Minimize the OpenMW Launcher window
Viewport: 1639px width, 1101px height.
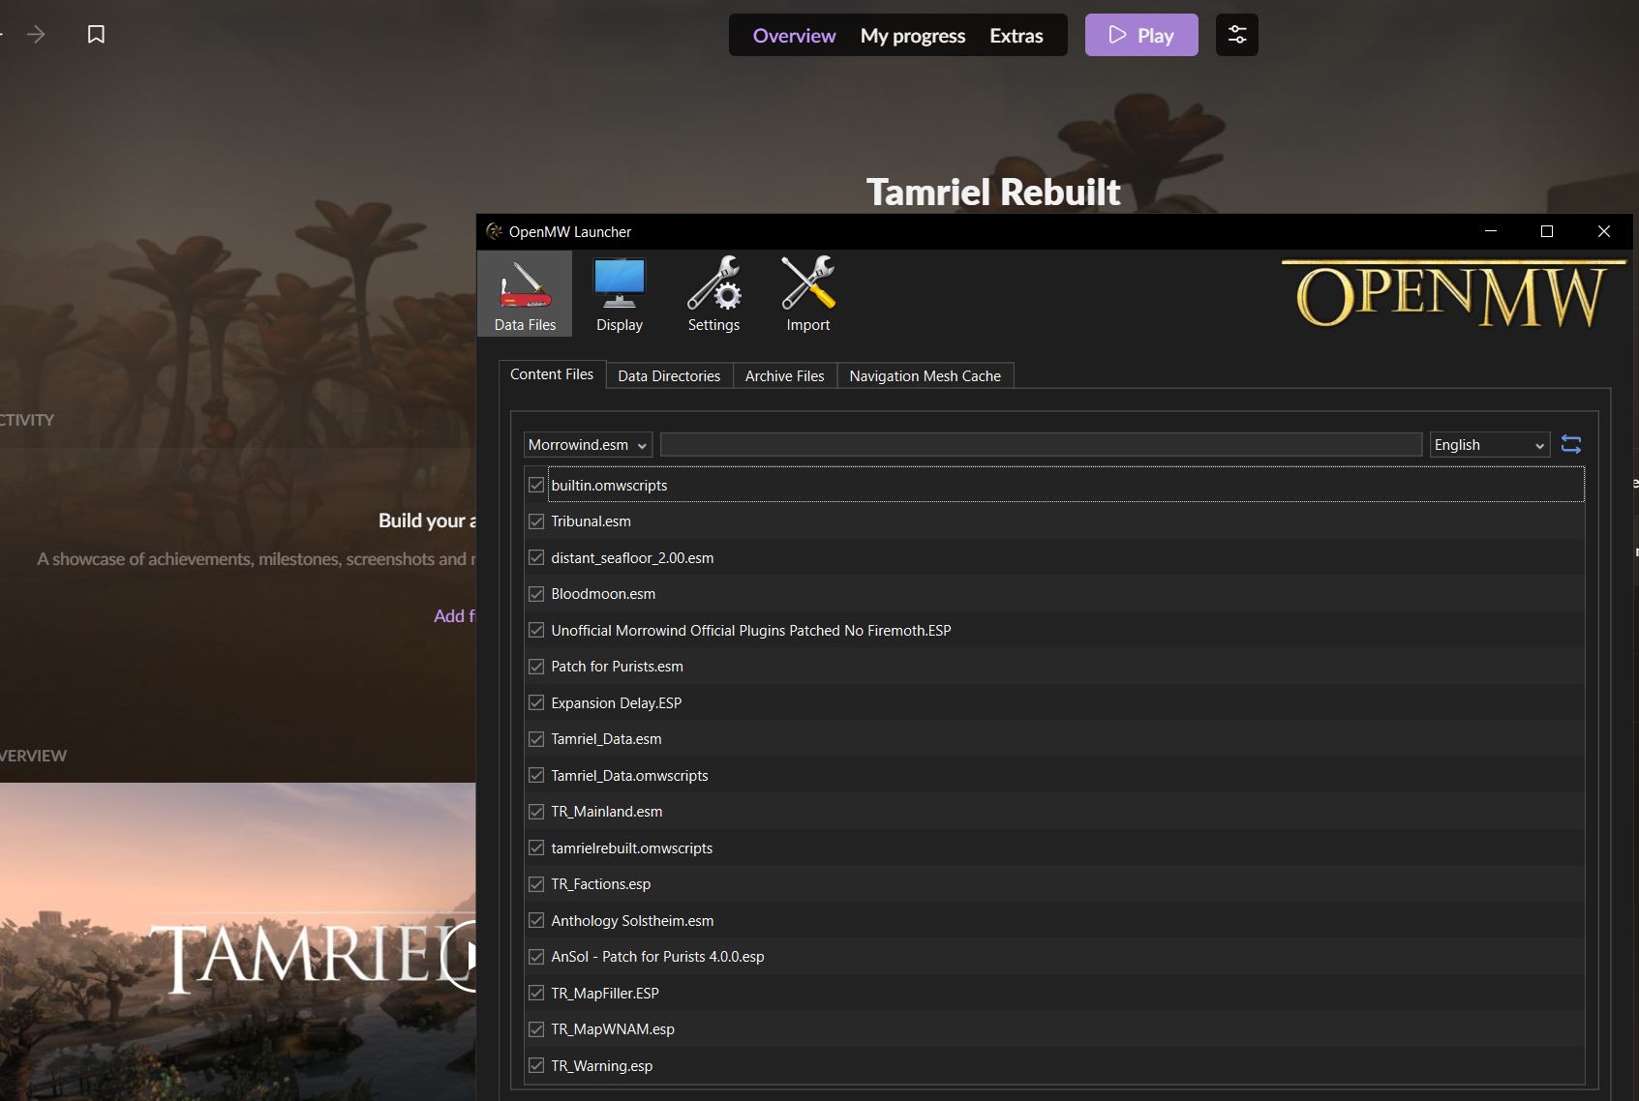1491,231
